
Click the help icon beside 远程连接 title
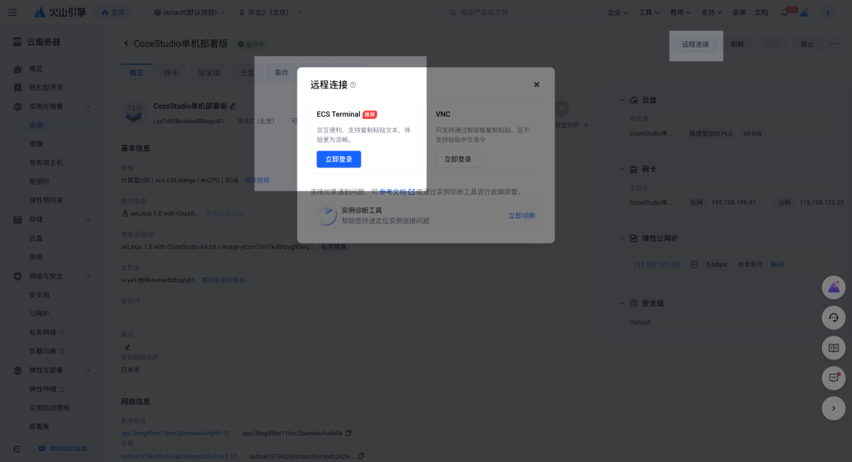[353, 84]
